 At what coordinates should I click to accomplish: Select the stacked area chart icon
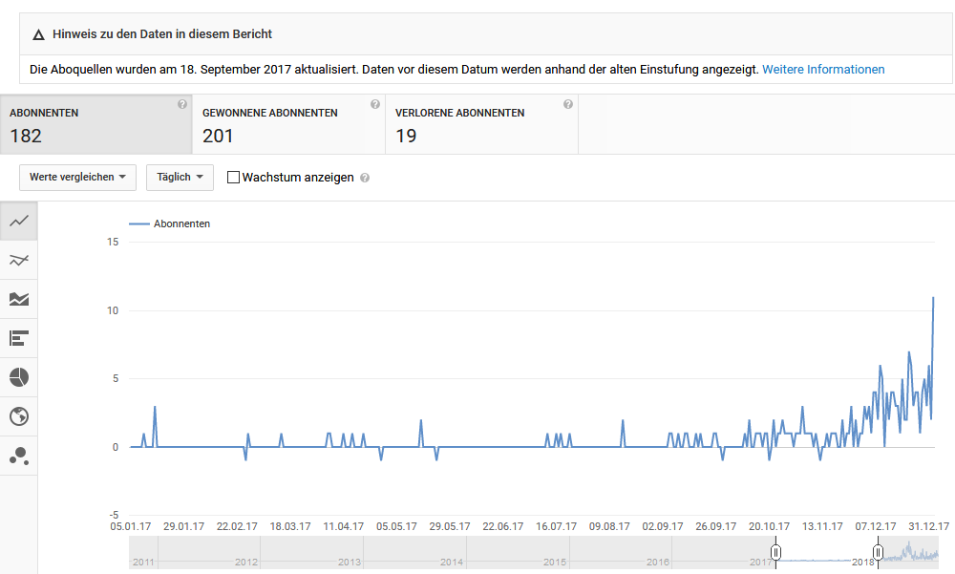pyautogui.click(x=19, y=299)
